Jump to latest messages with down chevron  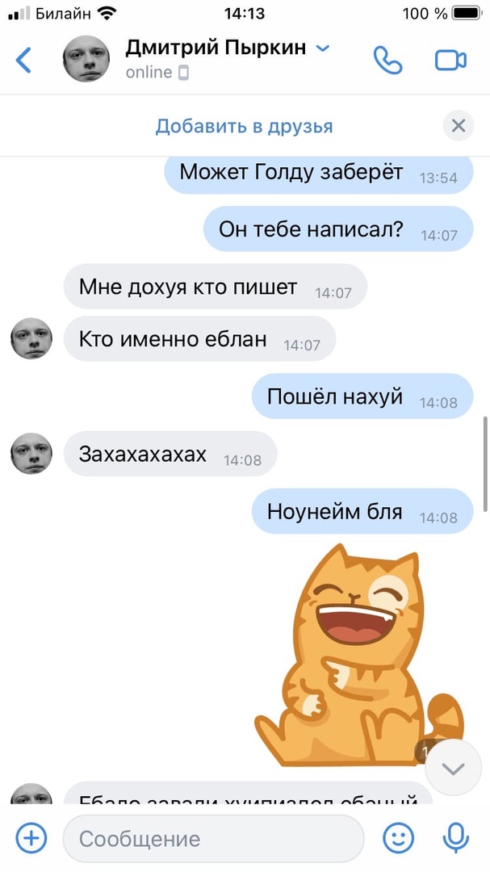pos(454,768)
